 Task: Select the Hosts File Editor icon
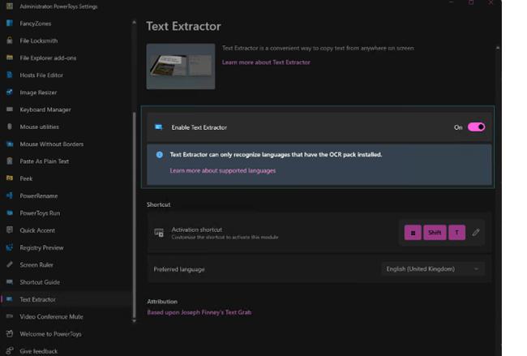(x=10, y=75)
